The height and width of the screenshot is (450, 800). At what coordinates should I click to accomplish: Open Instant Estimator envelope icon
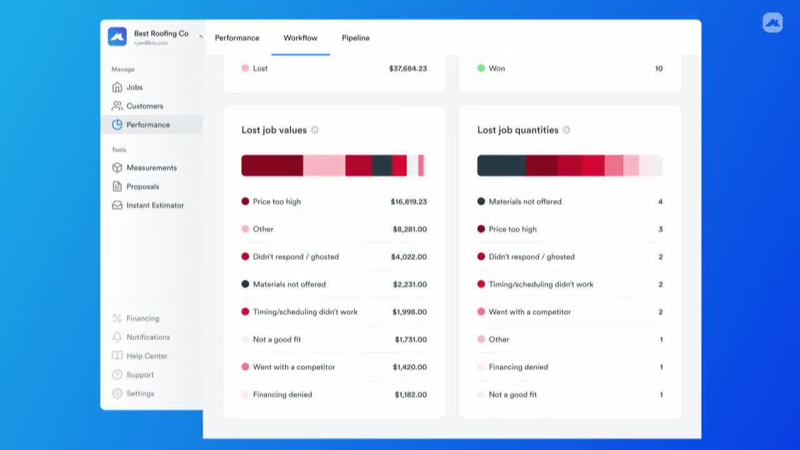point(117,206)
